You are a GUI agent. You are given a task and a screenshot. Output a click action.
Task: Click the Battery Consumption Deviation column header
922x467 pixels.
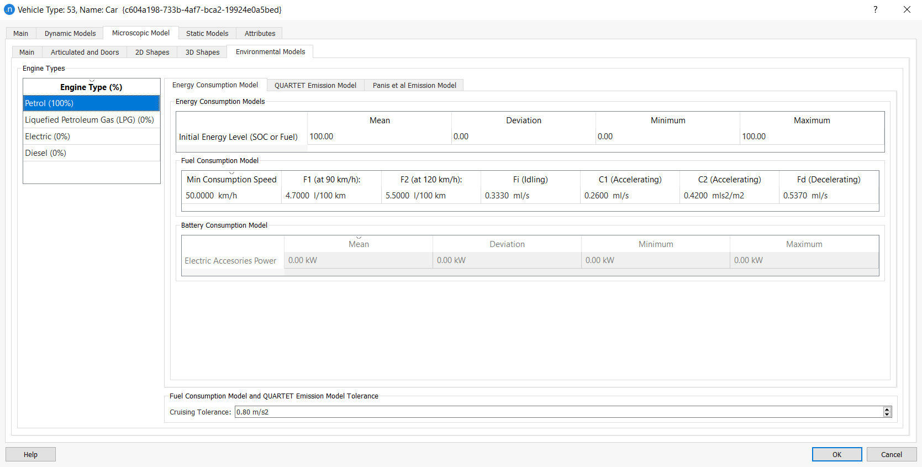(507, 244)
